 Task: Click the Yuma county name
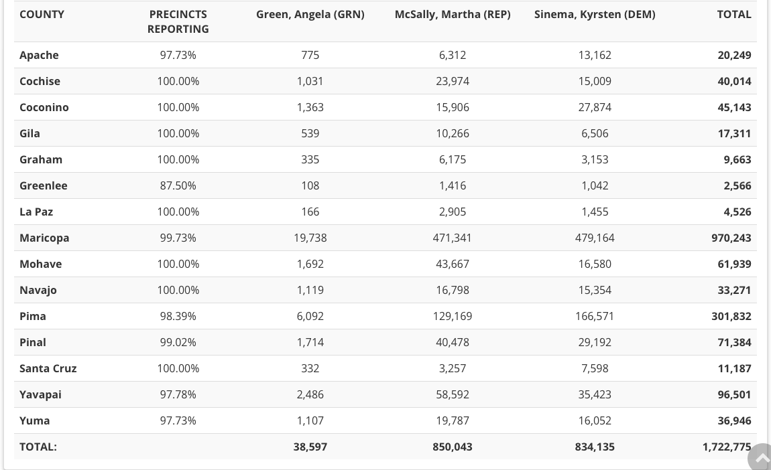tap(35, 420)
